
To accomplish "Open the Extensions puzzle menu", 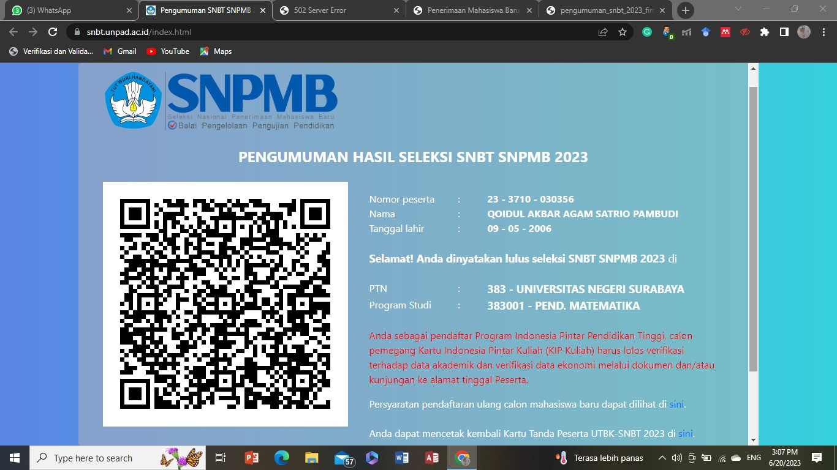I will (765, 32).
